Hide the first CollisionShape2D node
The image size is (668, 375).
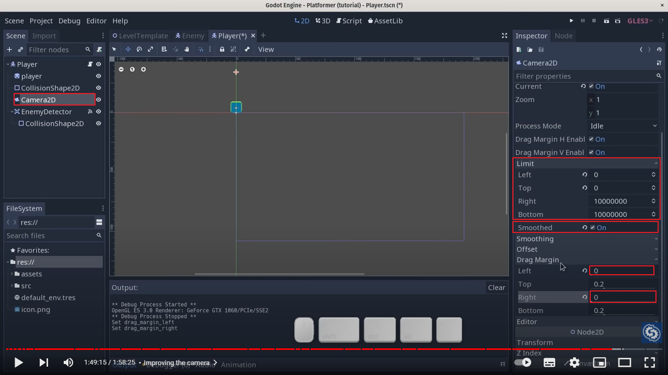point(98,88)
